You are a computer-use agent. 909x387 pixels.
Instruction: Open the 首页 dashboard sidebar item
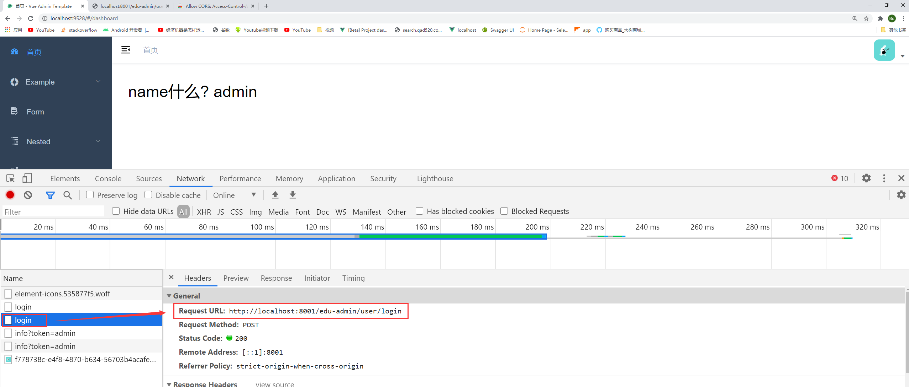click(56, 52)
